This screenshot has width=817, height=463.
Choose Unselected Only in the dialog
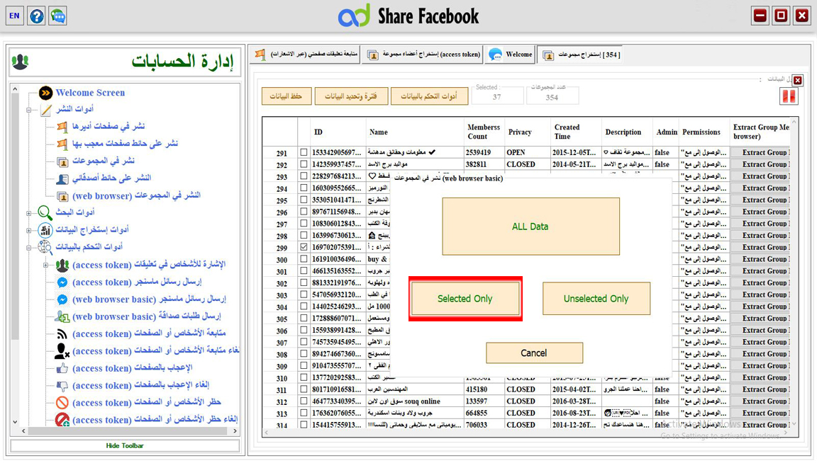[596, 299]
